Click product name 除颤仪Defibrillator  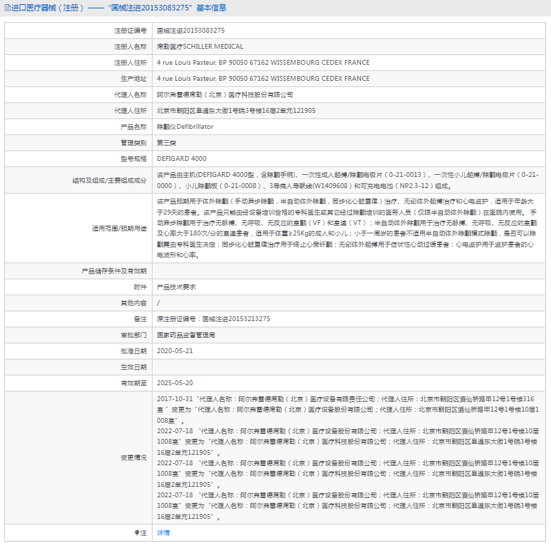(185, 127)
